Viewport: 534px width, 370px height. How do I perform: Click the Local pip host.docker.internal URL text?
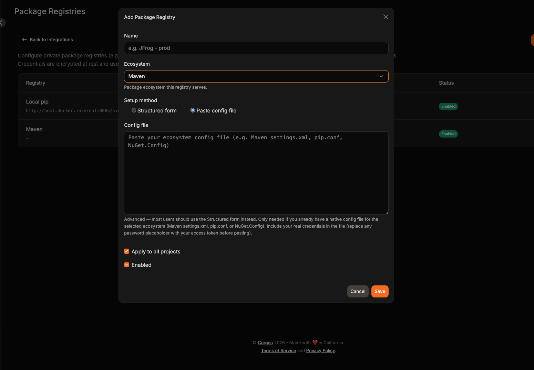[x=72, y=111]
